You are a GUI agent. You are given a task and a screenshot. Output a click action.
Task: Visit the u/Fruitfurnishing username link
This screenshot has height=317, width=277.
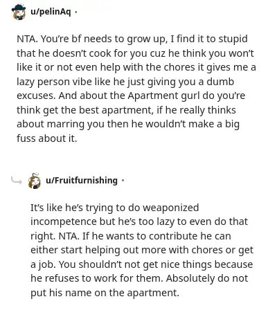(x=82, y=180)
